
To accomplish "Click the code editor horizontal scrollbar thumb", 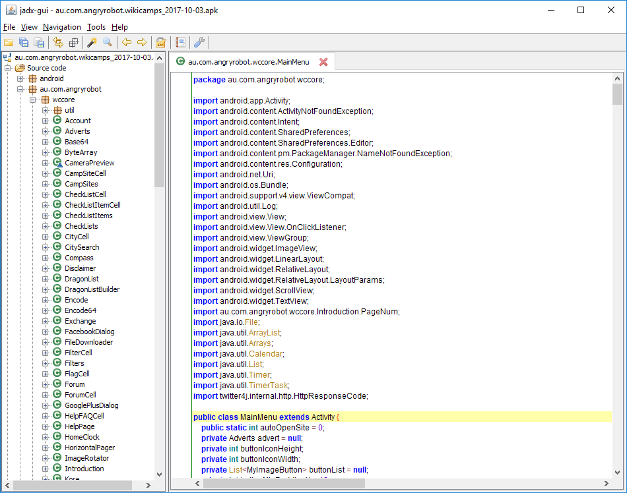I will (x=284, y=483).
